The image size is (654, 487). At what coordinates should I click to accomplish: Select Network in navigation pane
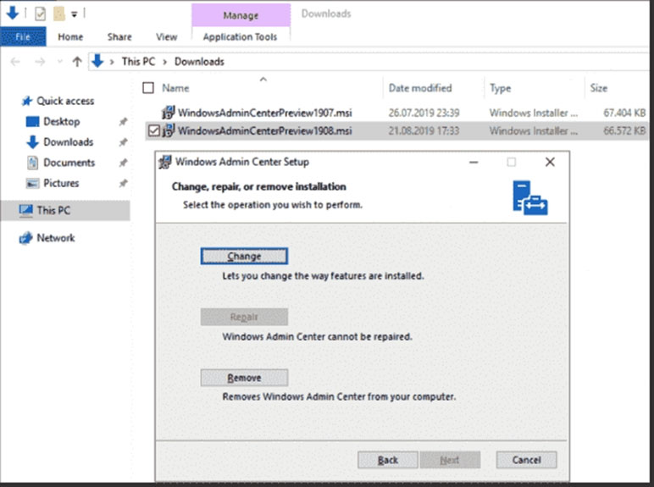(x=55, y=238)
